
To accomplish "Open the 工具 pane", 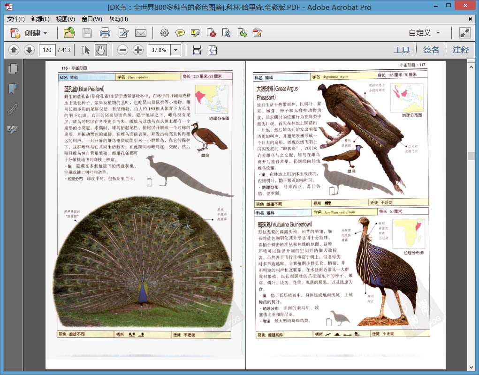I will [x=402, y=50].
